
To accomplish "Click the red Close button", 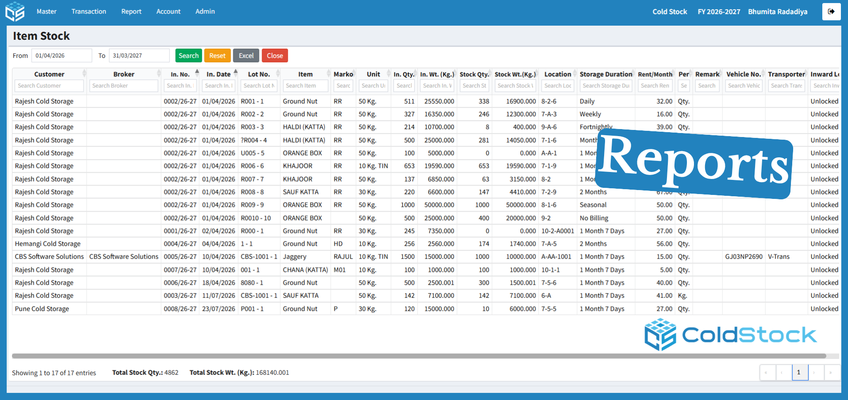I will (x=275, y=56).
